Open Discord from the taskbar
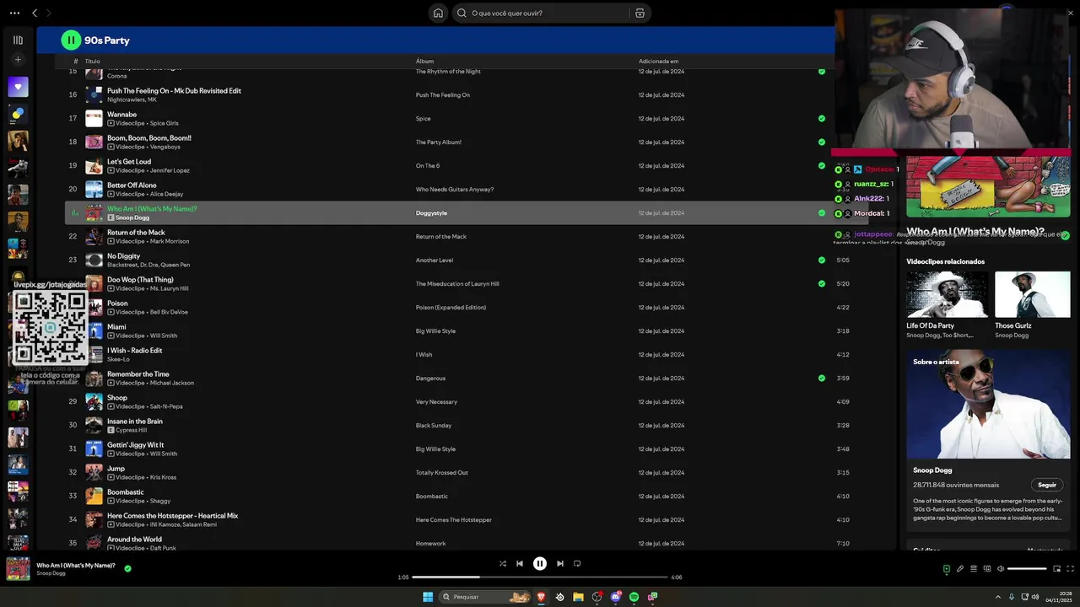The width and height of the screenshot is (1080, 607). (615, 597)
